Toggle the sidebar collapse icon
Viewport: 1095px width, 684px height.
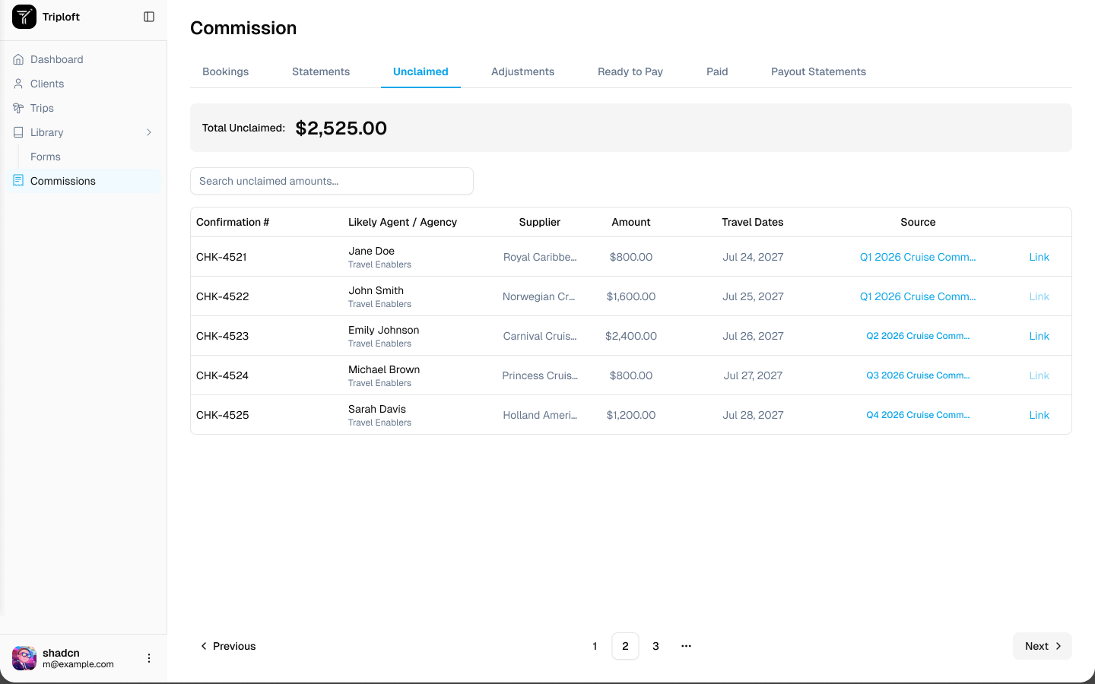149,17
